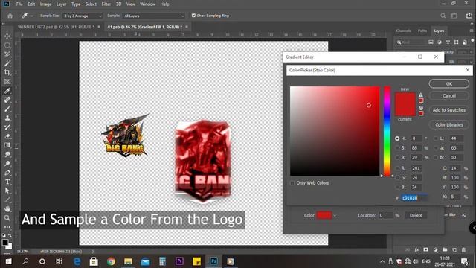This screenshot has height=268, width=476.
Task: Click the Home icon in options bar
Action: [10, 16]
